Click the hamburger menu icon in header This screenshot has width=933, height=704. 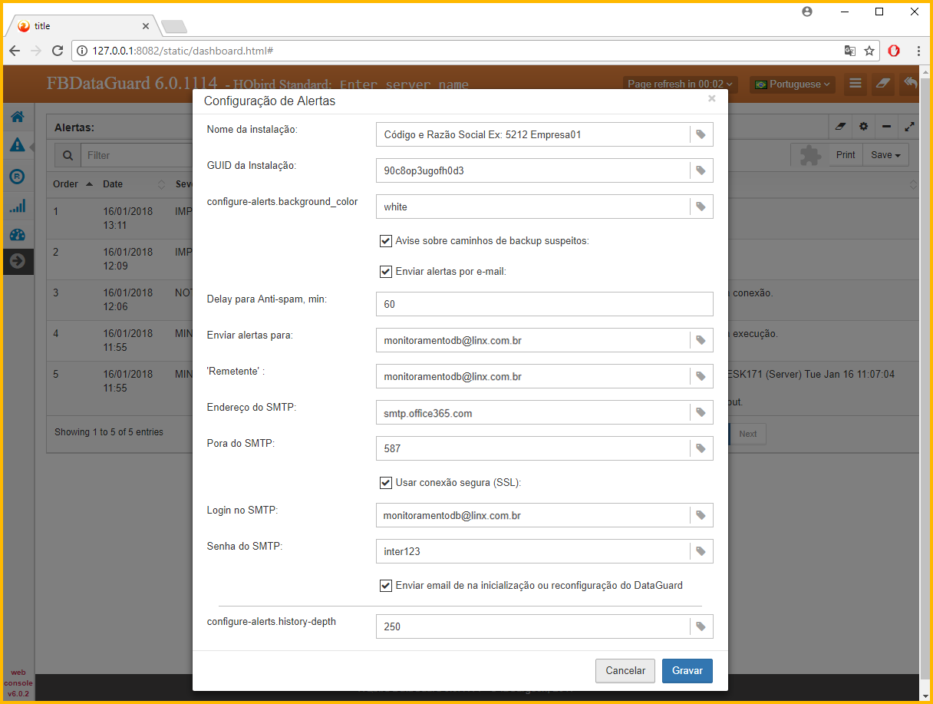tap(856, 84)
